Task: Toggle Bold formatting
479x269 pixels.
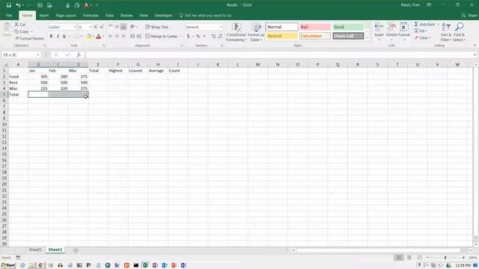Action: click(51, 37)
